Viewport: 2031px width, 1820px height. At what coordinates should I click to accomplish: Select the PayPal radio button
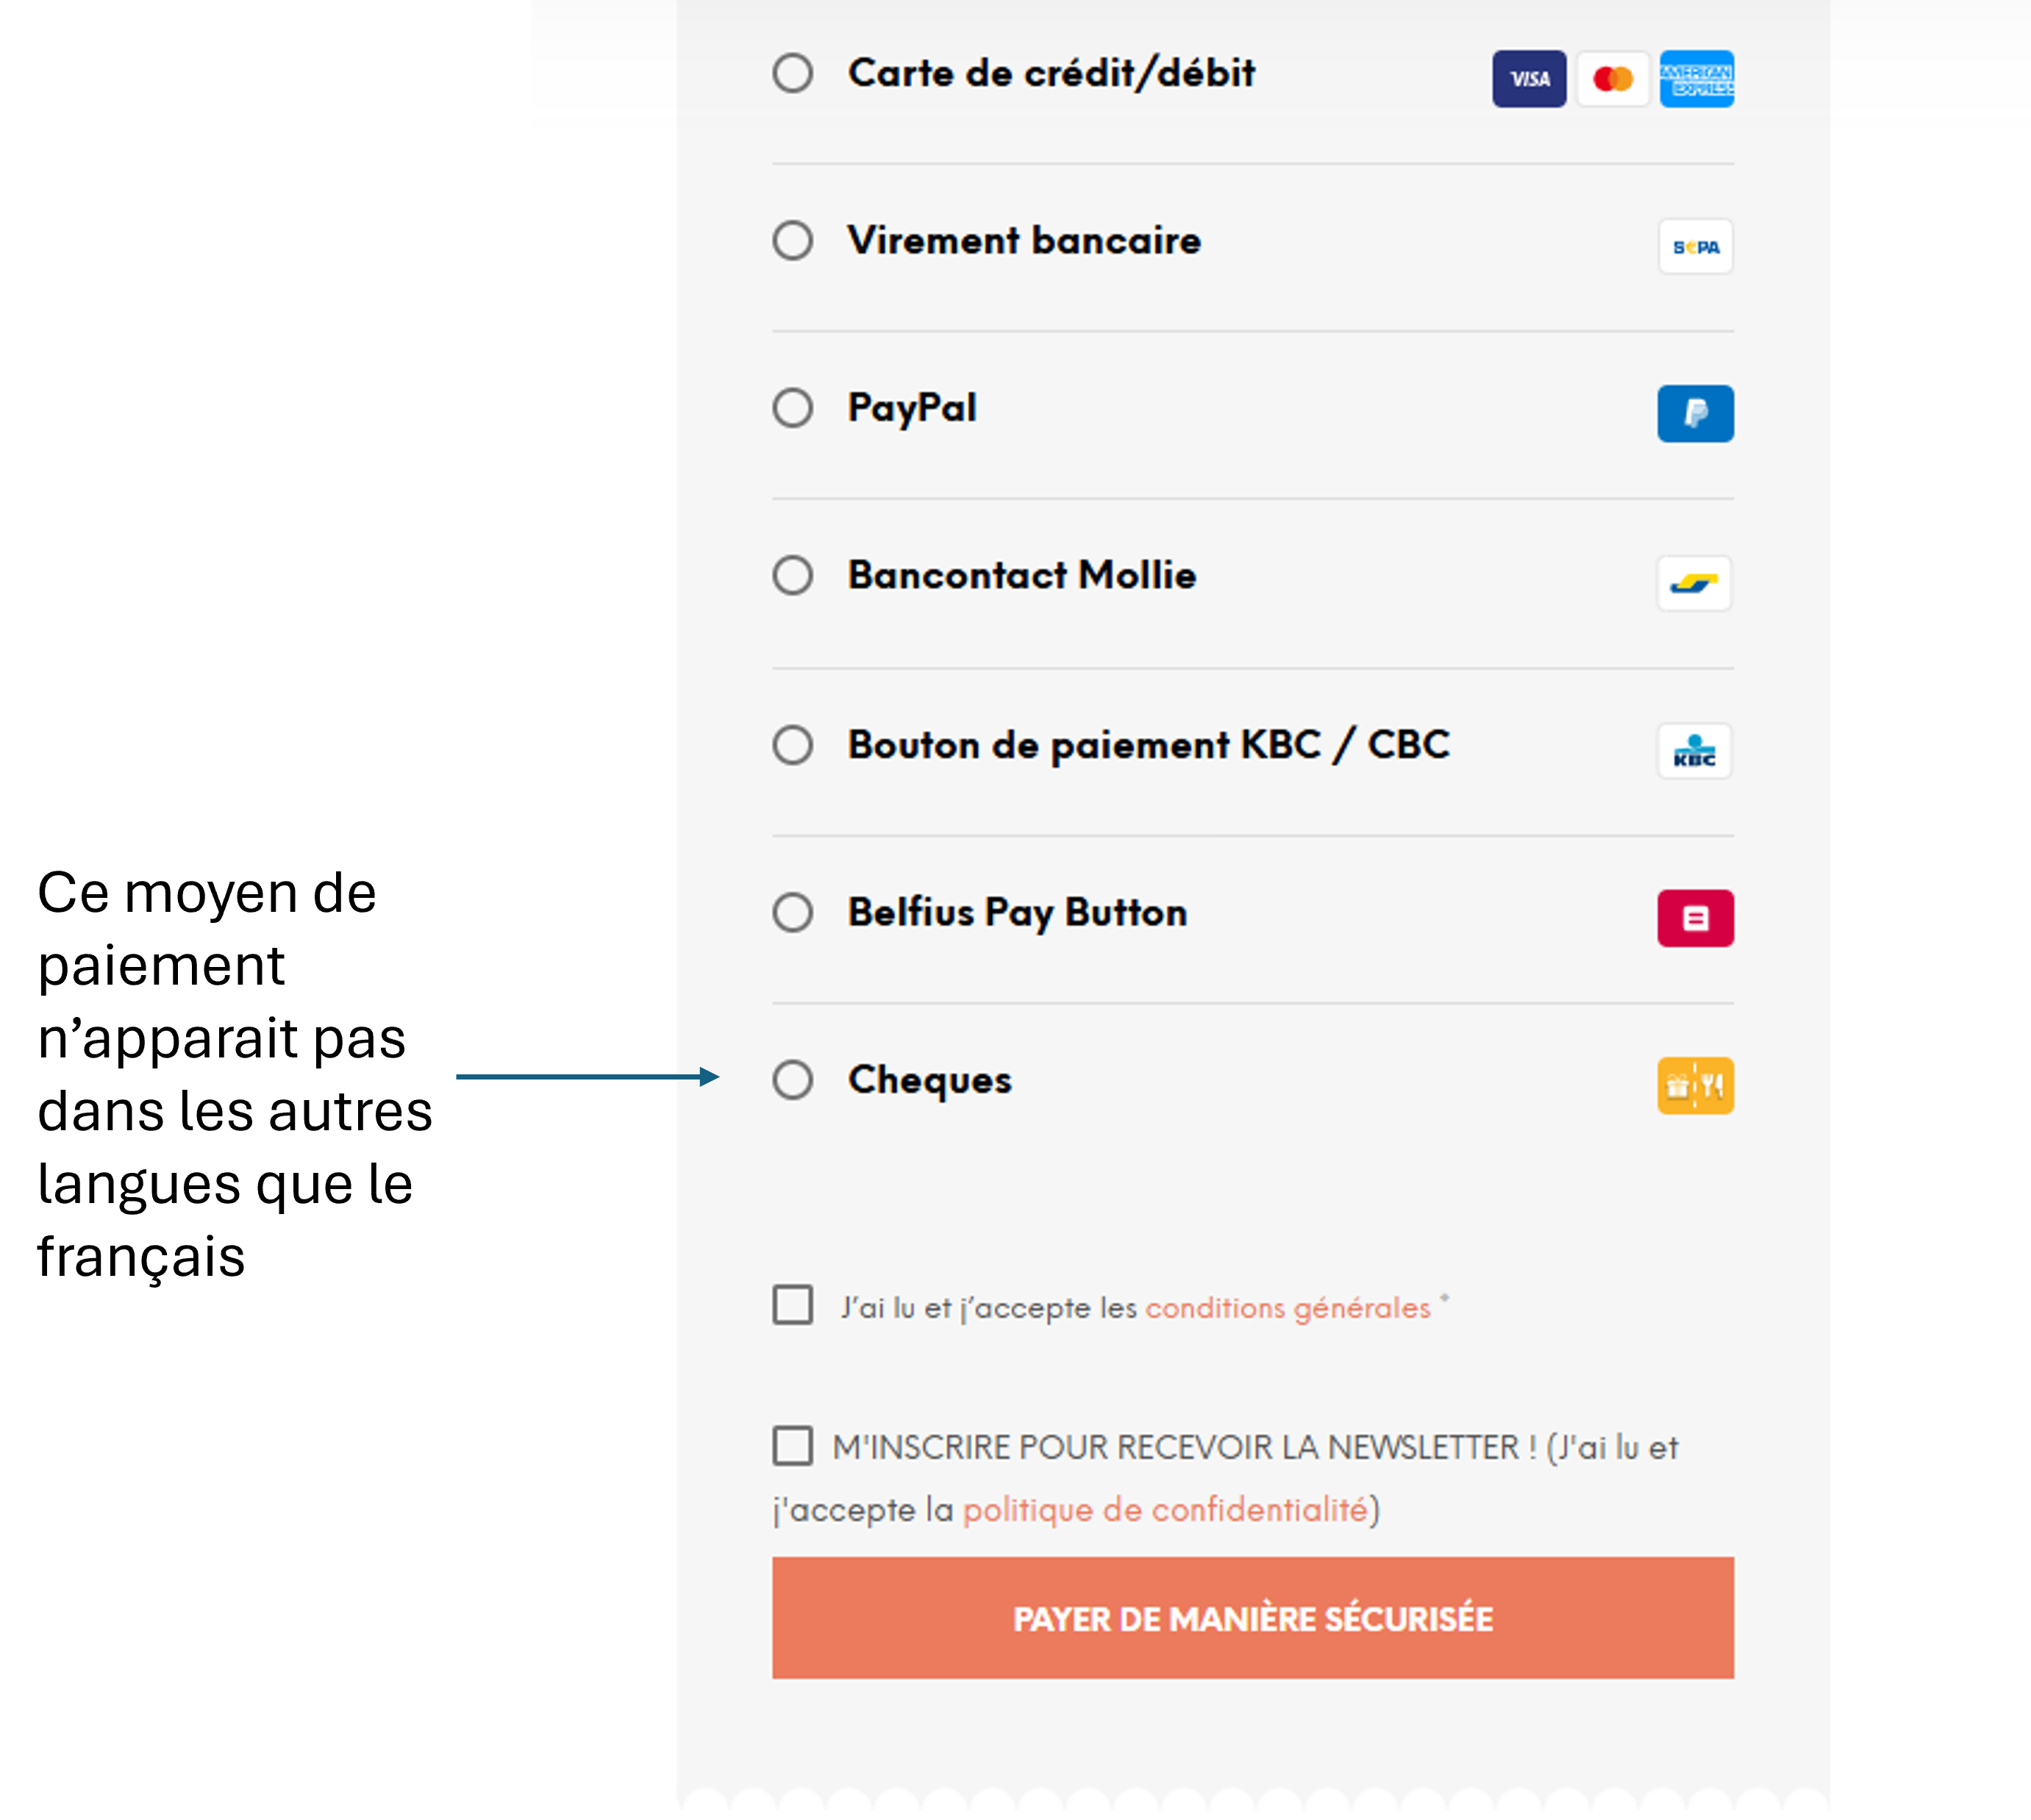point(792,408)
